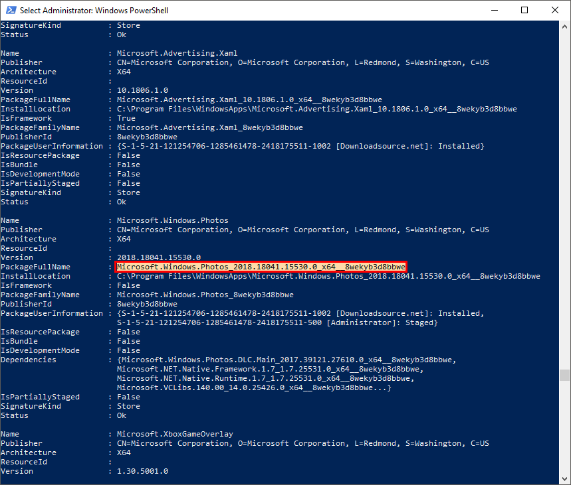Click the name Microsoft.XboxGameOverlay
The height and width of the screenshot is (485, 571).
pyautogui.click(x=175, y=434)
